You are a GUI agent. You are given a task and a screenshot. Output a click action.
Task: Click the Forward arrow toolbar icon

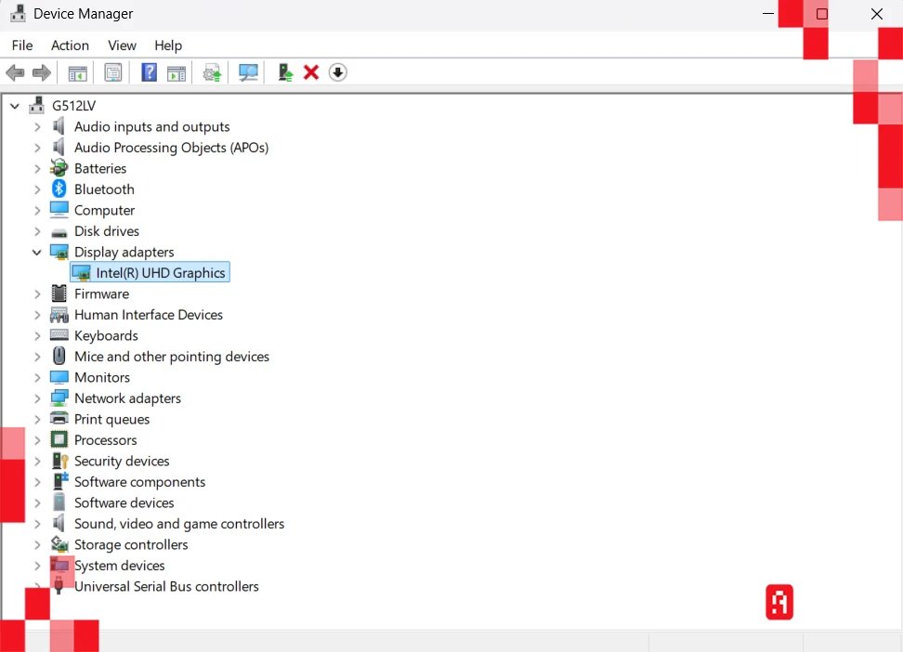pyautogui.click(x=42, y=73)
